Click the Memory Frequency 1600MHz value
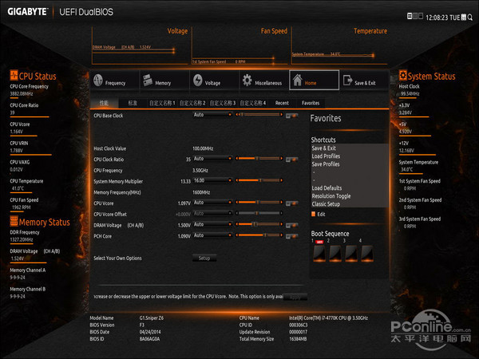Image resolution: width=479 pixels, height=359 pixels. click(201, 192)
